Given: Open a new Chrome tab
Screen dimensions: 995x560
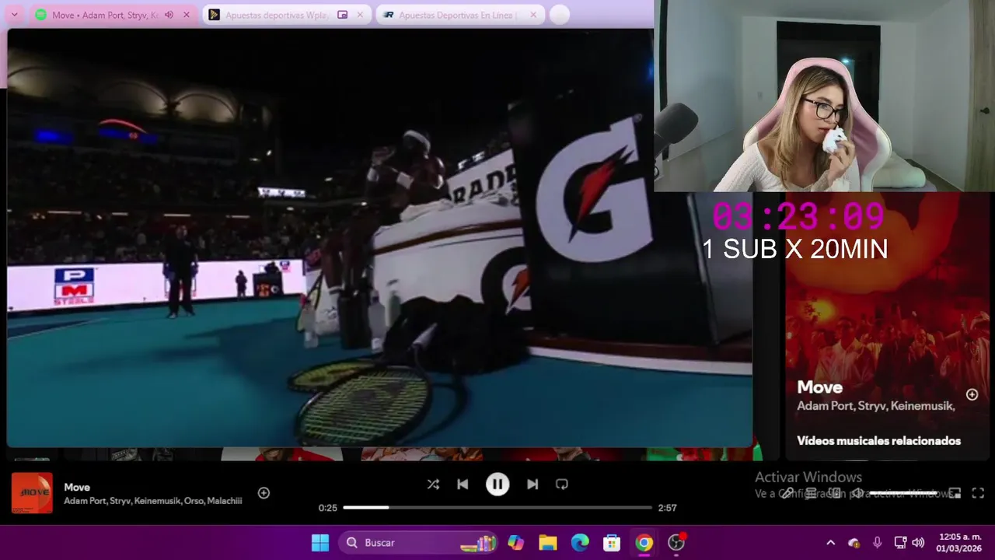Looking at the screenshot, I should point(559,15).
